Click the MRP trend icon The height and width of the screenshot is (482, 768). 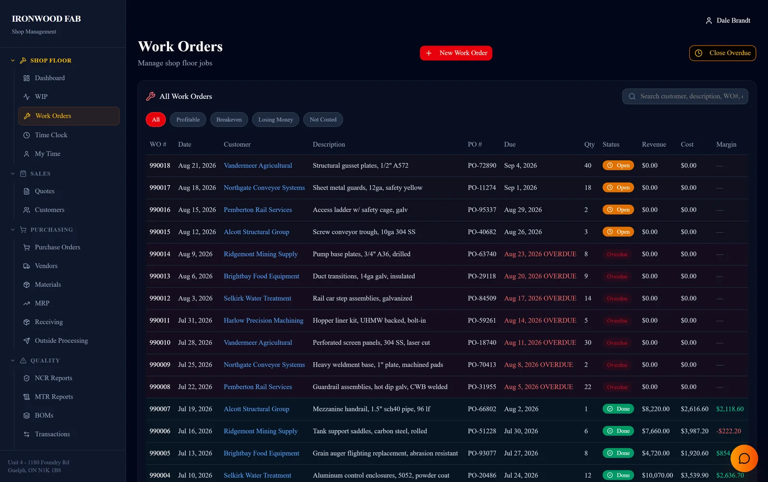pos(26,304)
